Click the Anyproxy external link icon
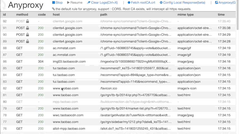Image resolution: width=239 pixels, height=134 pixels. tap(216, 3)
